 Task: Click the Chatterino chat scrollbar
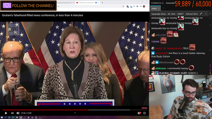point(210,46)
